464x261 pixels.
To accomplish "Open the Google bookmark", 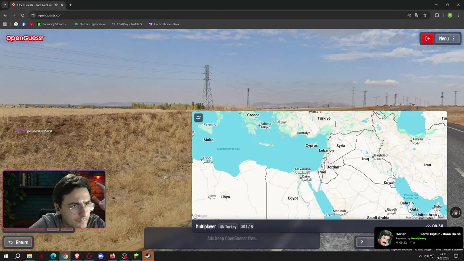I will (16, 24).
